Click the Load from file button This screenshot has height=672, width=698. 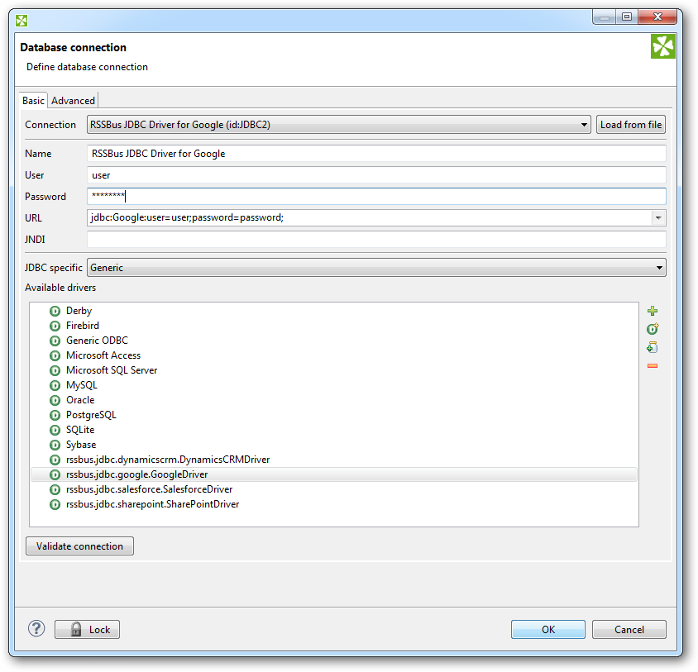tap(631, 125)
